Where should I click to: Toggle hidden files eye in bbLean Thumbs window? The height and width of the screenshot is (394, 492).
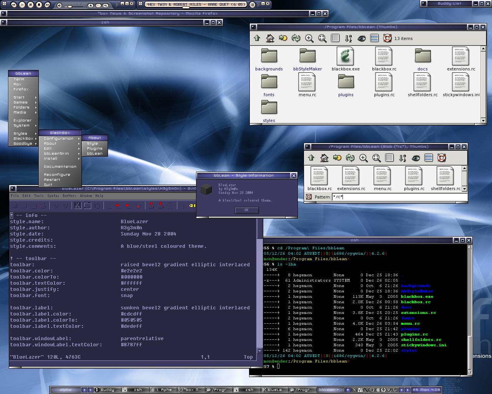click(361, 38)
